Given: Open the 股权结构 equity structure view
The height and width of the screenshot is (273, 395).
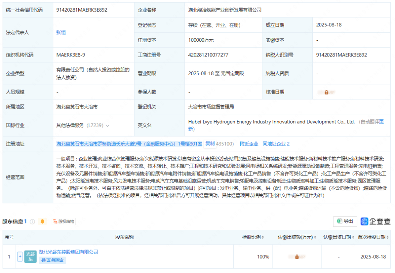Looking at the screenshot, I should tap(64, 221).
